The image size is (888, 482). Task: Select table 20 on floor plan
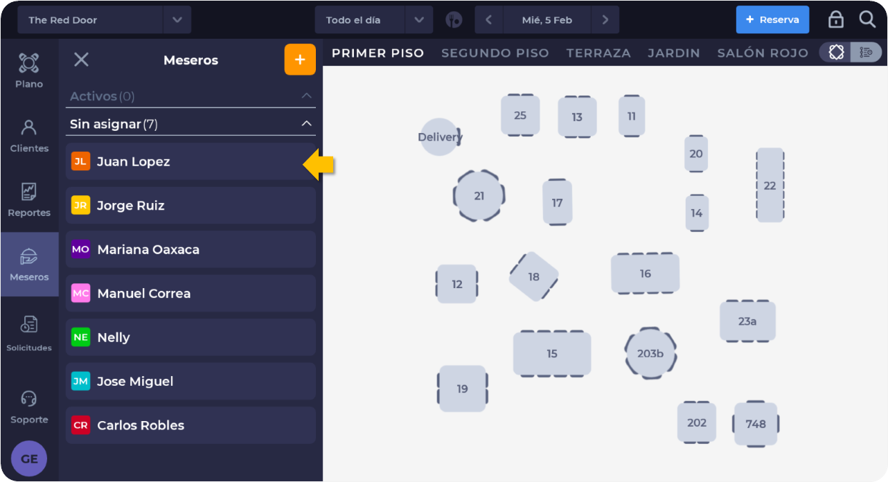pos(696,154)
